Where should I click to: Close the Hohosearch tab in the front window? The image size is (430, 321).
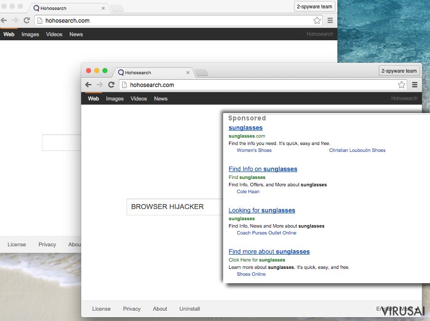(x=188, y=73)
